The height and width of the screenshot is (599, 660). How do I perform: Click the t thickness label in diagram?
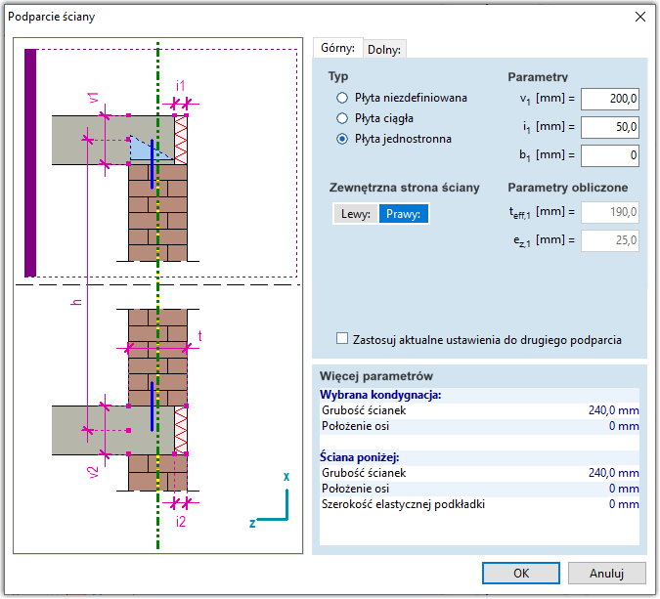pos(199,335)
